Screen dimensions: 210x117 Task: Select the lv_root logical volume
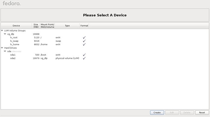[14, 37]
